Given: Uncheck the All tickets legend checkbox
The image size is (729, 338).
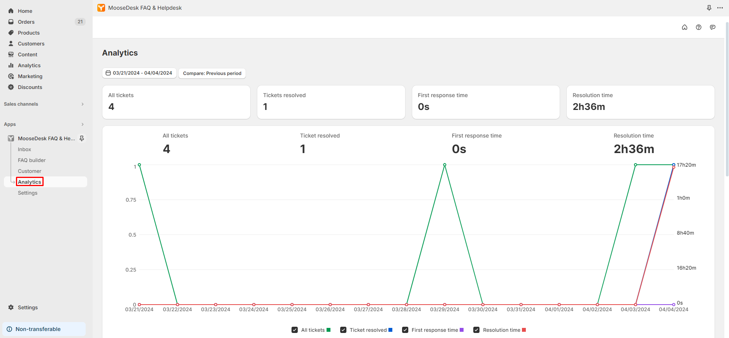Looking at the screenshot, I should point(295,330).
